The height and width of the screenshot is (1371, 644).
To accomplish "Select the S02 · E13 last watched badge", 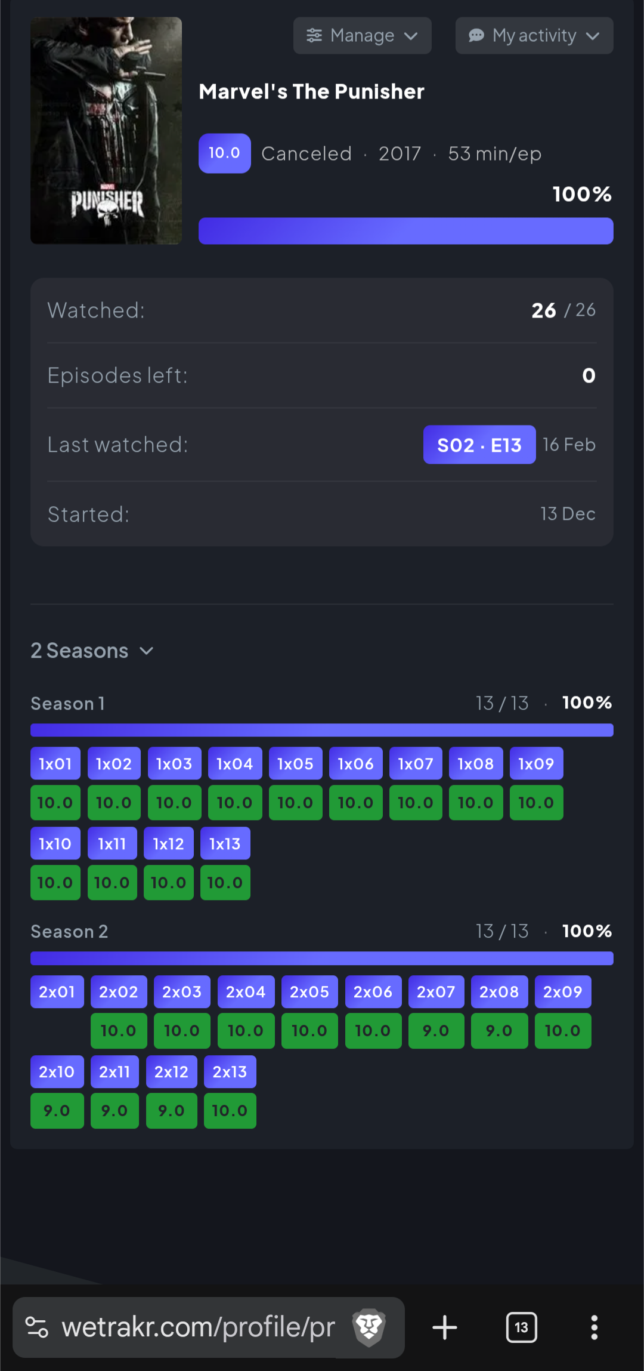I will tap(479, 445).
